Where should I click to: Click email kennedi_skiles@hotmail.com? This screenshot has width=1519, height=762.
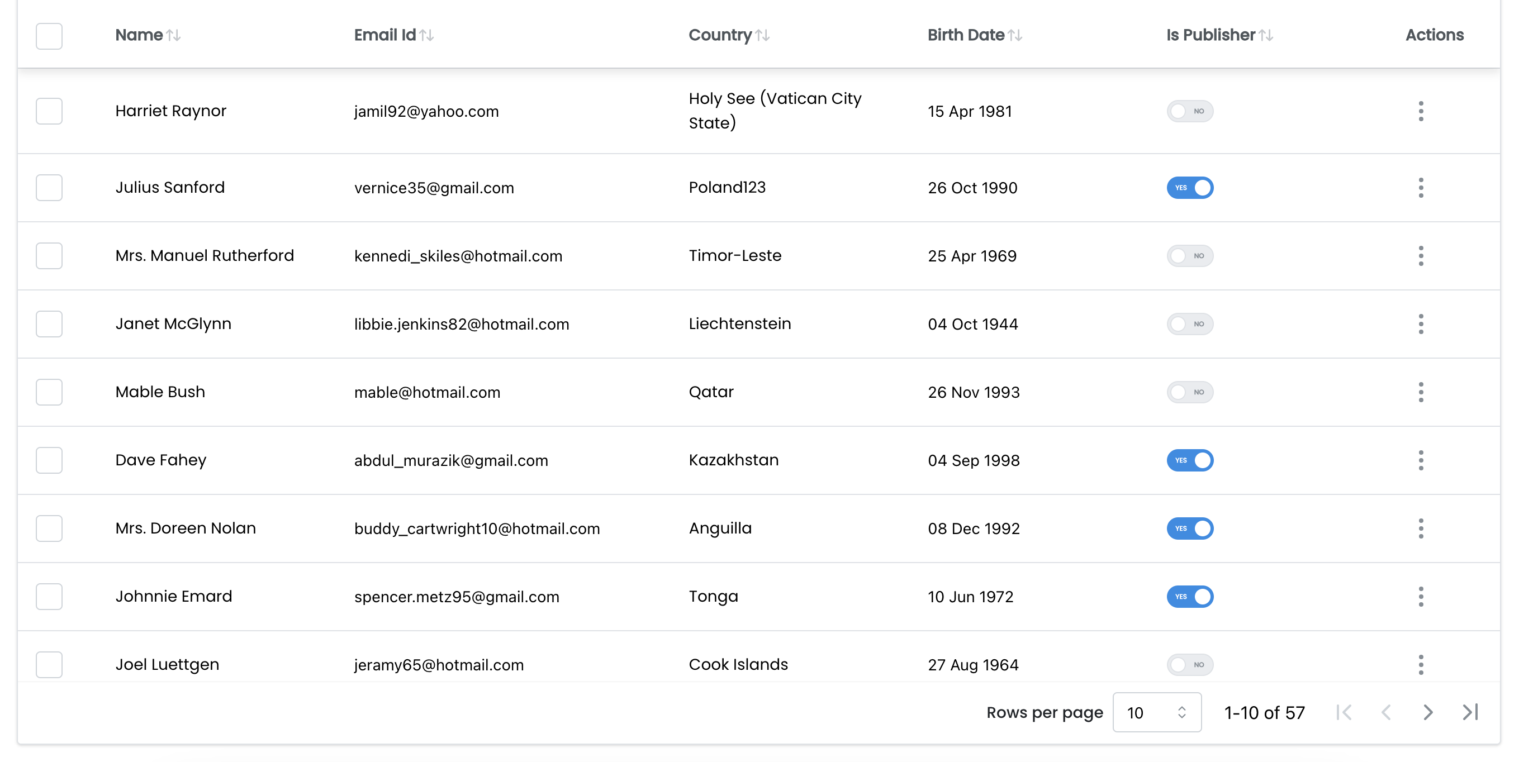click(458, 256)
